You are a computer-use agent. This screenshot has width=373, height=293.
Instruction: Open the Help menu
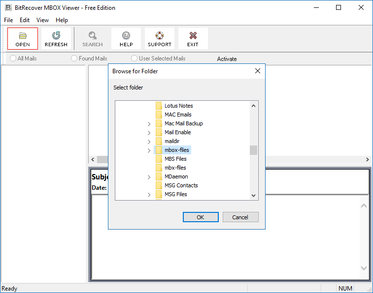62,20
